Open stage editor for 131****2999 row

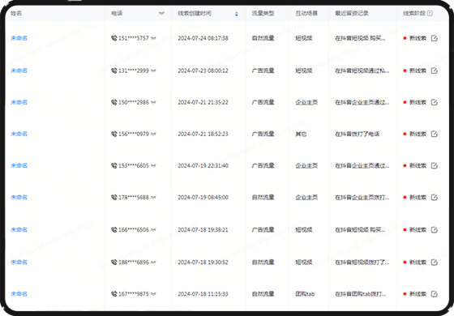[x=434, y=70]
